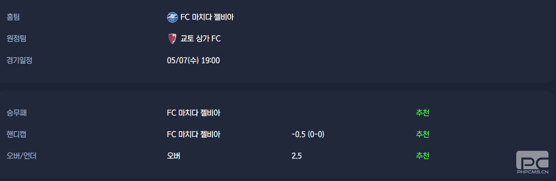Click the 경기일정 label
556x181 pixels.
point(20,60)
